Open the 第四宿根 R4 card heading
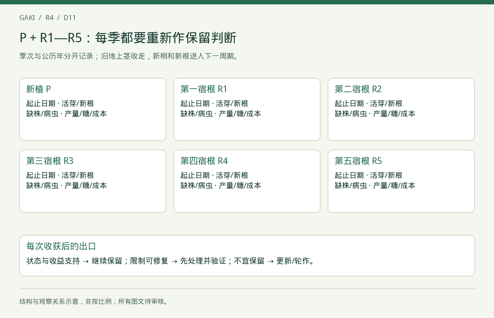The height and width of the screenshot is (318, 494). [x=204, y=161]
